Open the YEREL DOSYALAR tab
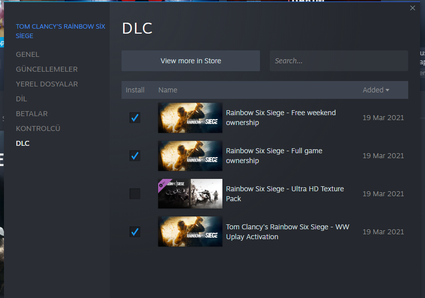 point(47,84)
